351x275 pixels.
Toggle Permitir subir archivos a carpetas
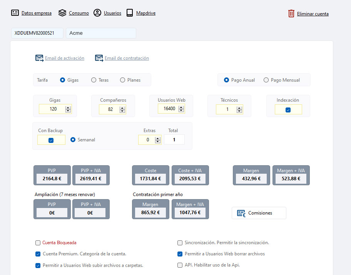(38, 265)
